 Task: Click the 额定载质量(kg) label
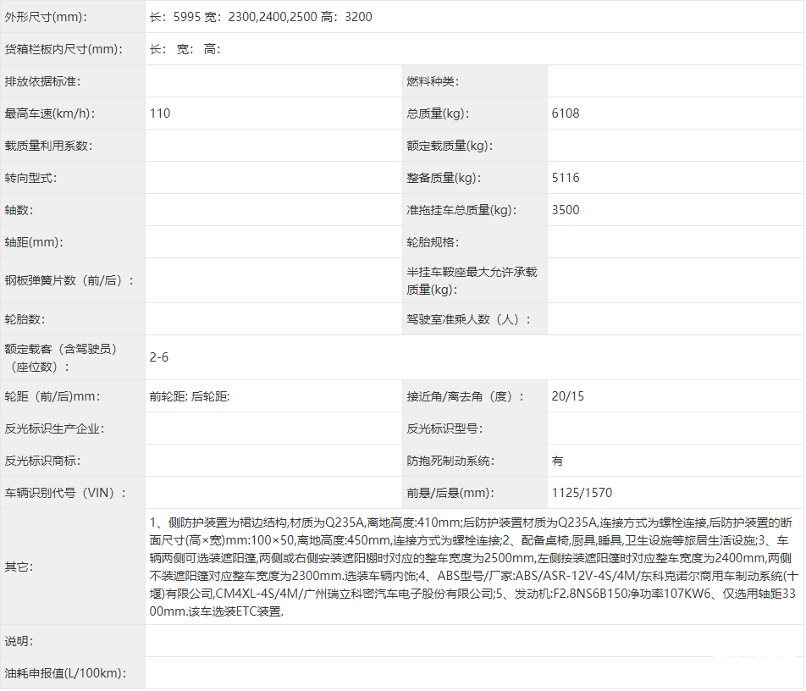(450, 146)
